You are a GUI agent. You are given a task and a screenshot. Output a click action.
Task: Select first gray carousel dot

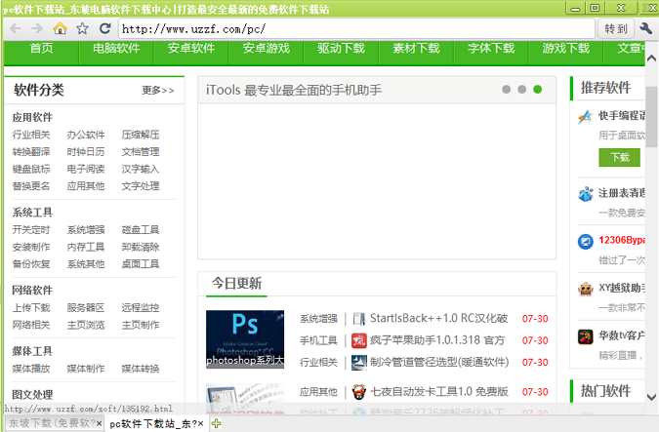point(507,90)
